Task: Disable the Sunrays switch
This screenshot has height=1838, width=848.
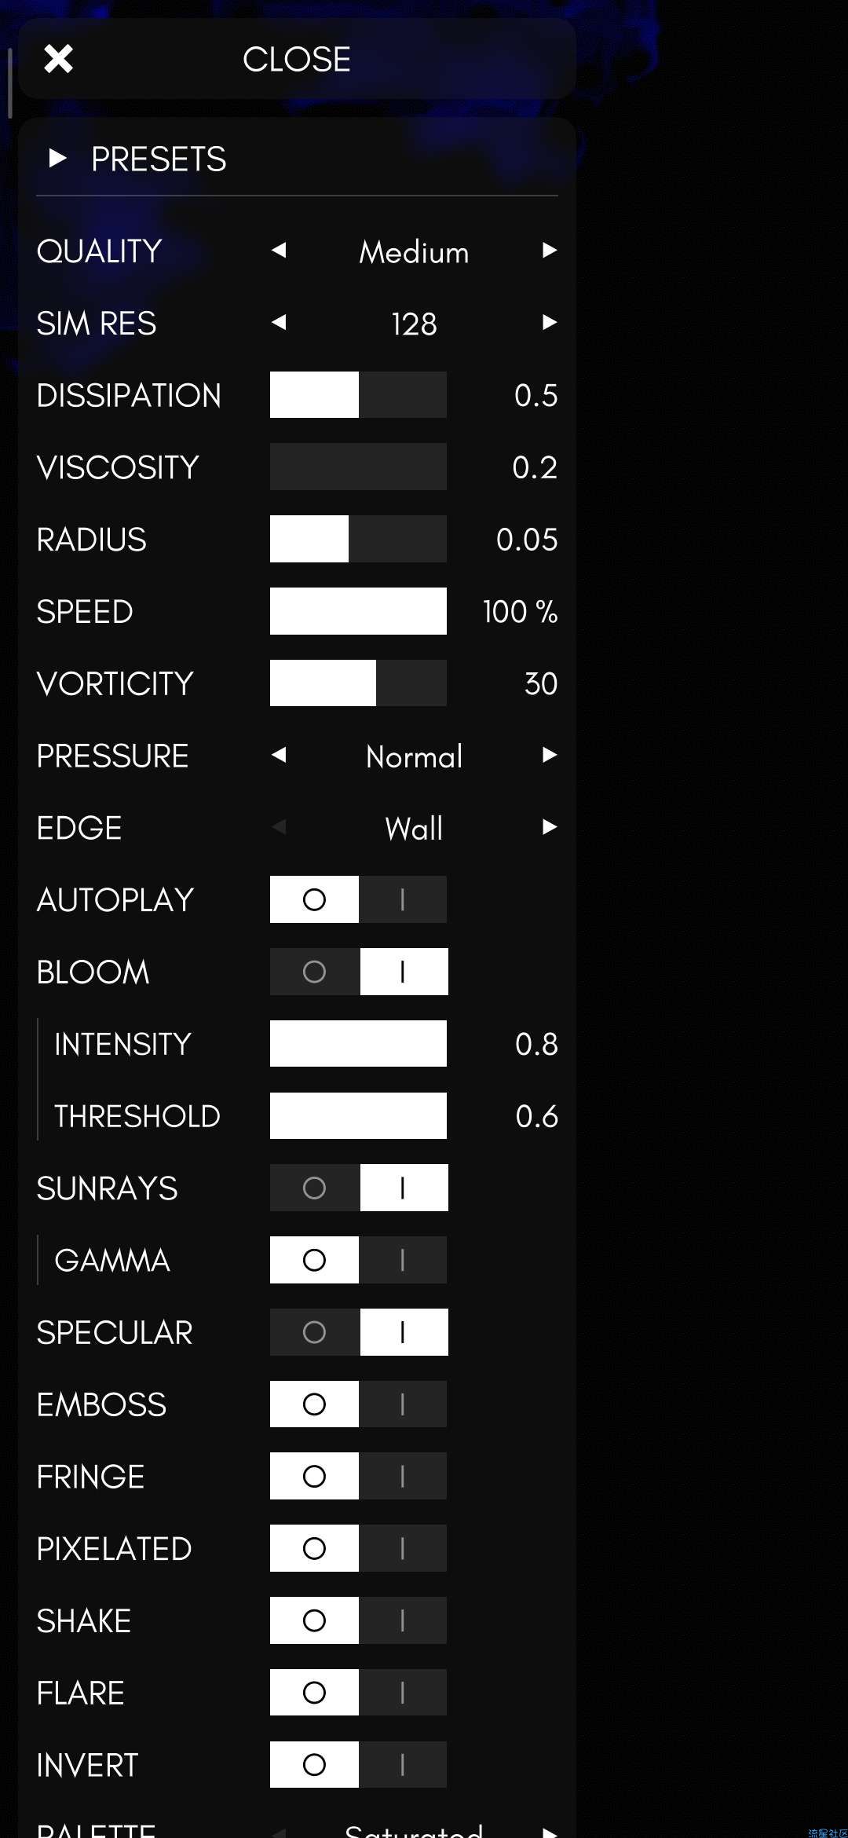Action: [x=314, y=1188]
